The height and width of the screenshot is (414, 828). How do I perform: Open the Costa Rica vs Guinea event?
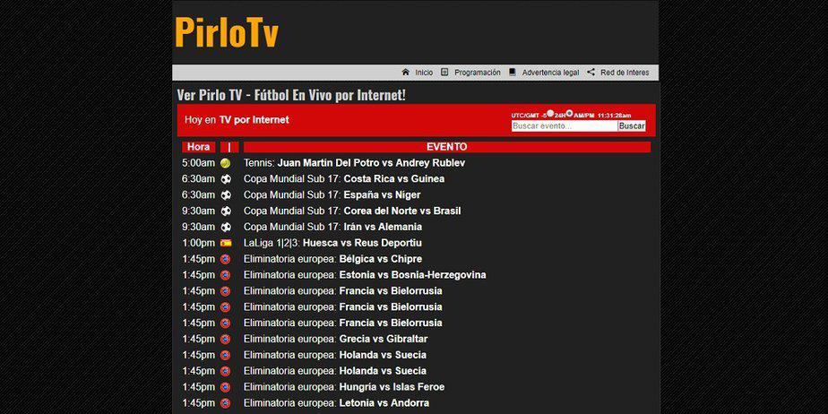pos(344,179)
